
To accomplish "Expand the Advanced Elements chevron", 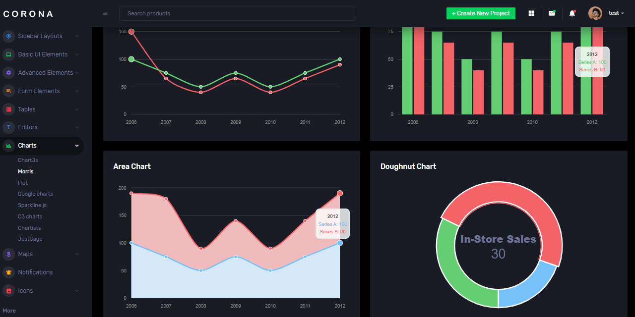I will pyautogui.click(x=77, y=73).
